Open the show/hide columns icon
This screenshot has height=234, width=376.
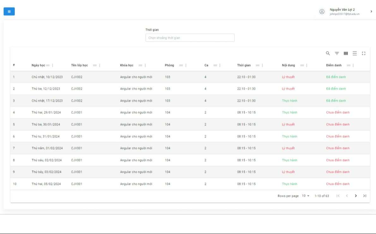point(346,53)
